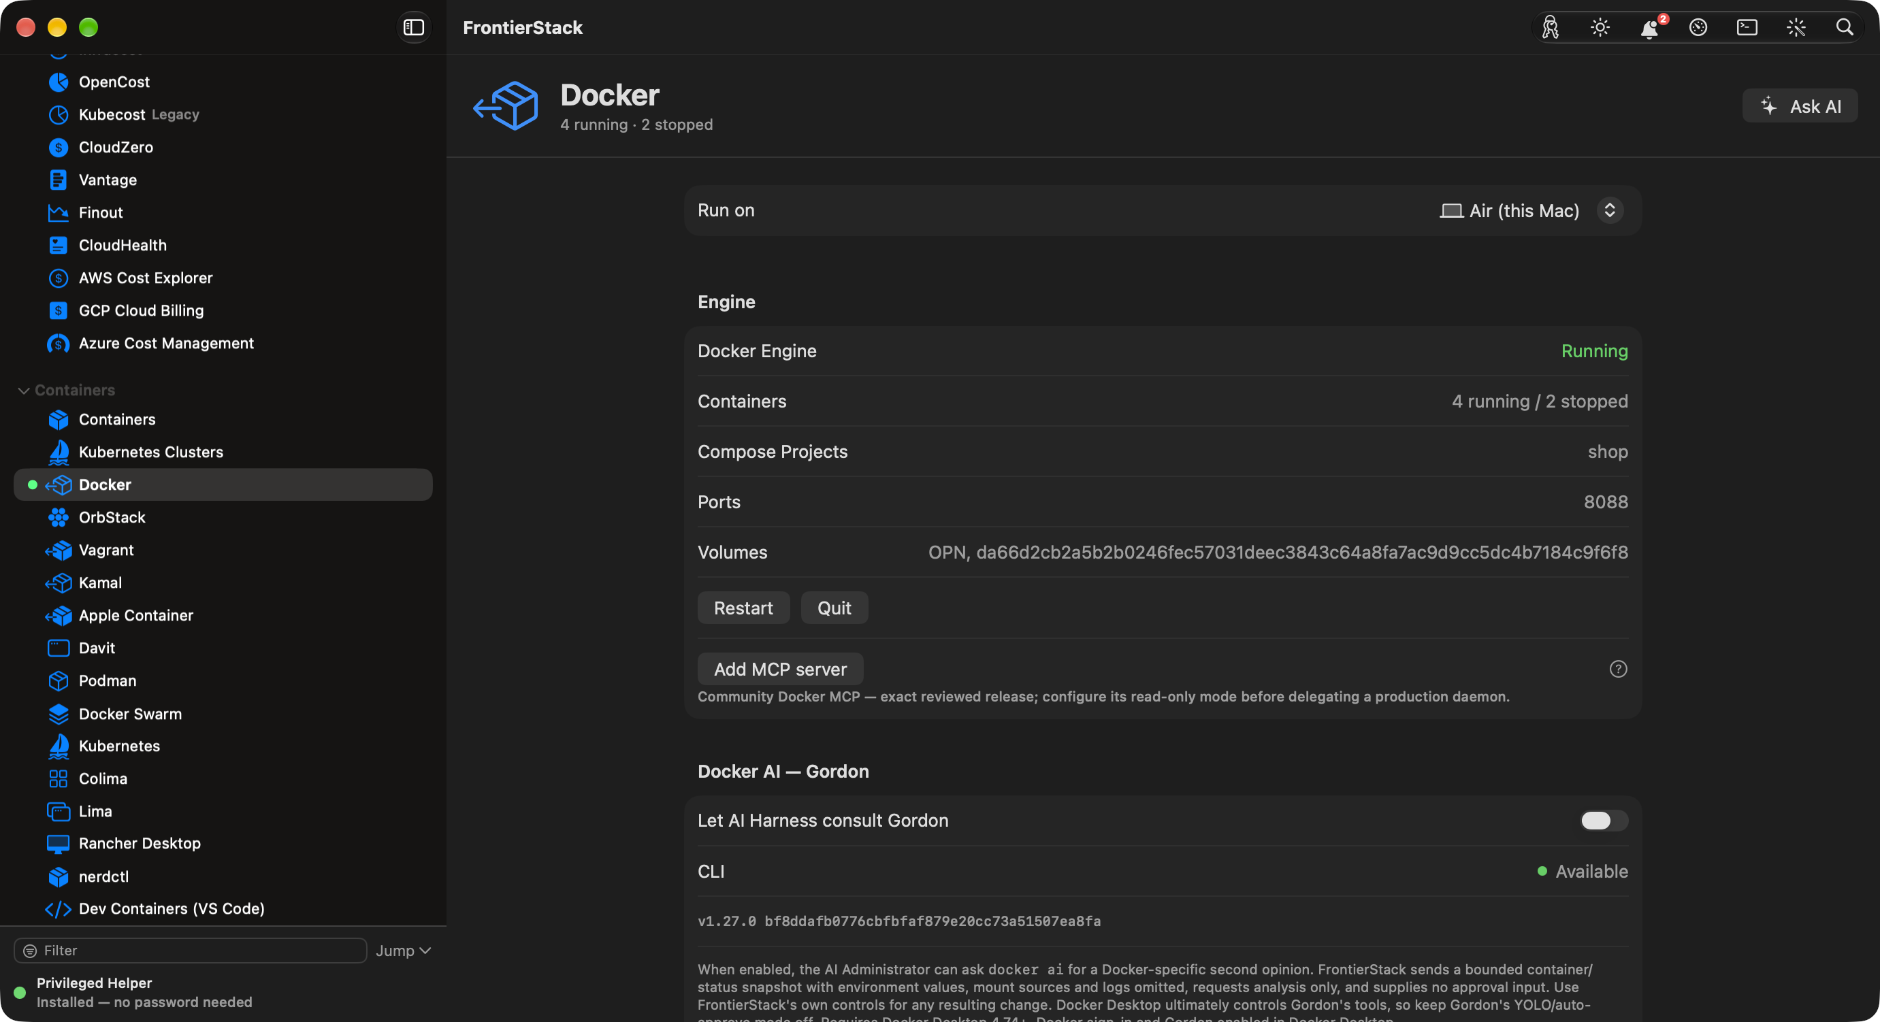This screenshot has width=1880, height=1022.
Task: Open Apple Container sidebar item
Action: click(223, 616)
